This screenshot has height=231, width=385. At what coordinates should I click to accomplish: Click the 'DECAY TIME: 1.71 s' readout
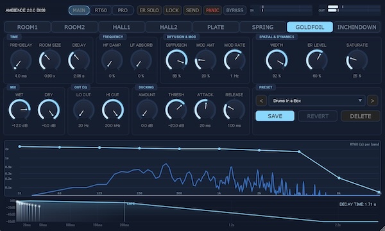pos(357,204)
